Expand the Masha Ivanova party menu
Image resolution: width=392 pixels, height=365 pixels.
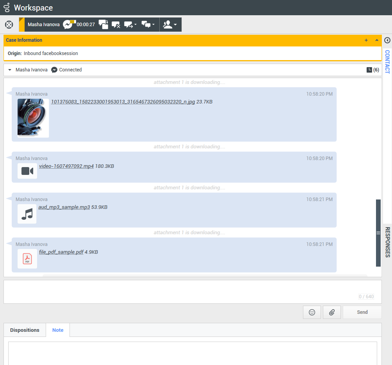[x=10, y=70]
